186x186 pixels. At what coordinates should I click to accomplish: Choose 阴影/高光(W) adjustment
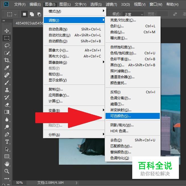(133, 125)
